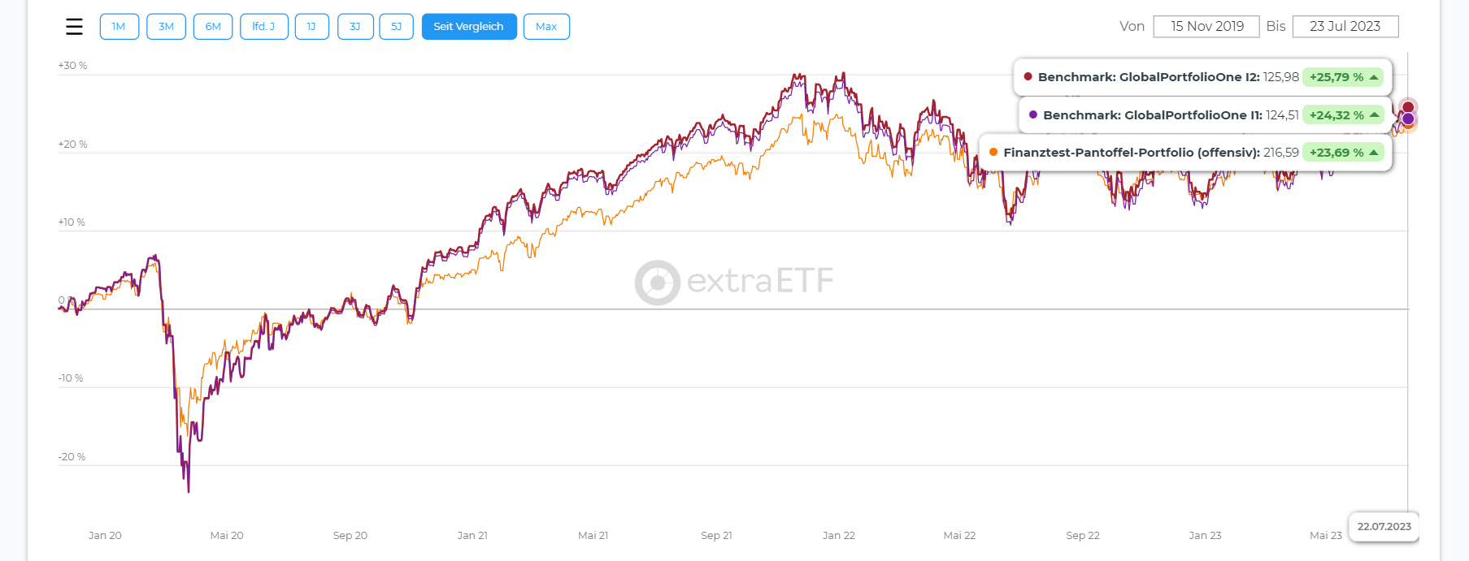Switch to the 1J range

[311, 27]
